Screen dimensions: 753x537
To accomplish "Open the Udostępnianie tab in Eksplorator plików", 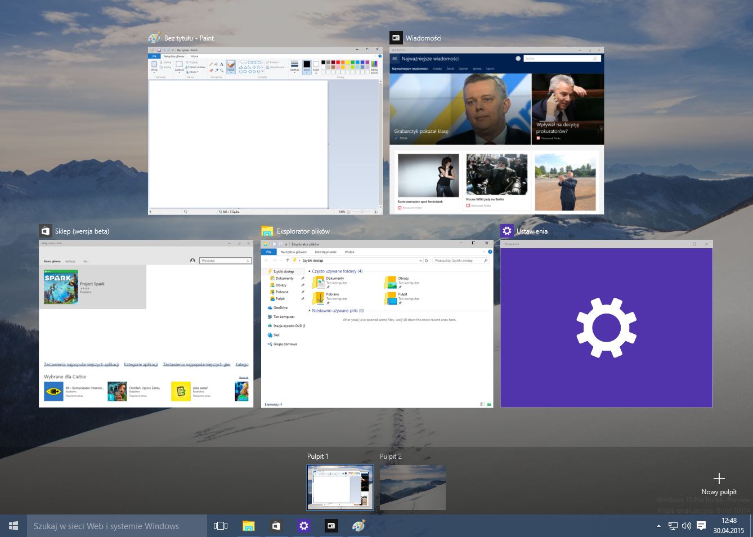I will [x=326, y=252].
